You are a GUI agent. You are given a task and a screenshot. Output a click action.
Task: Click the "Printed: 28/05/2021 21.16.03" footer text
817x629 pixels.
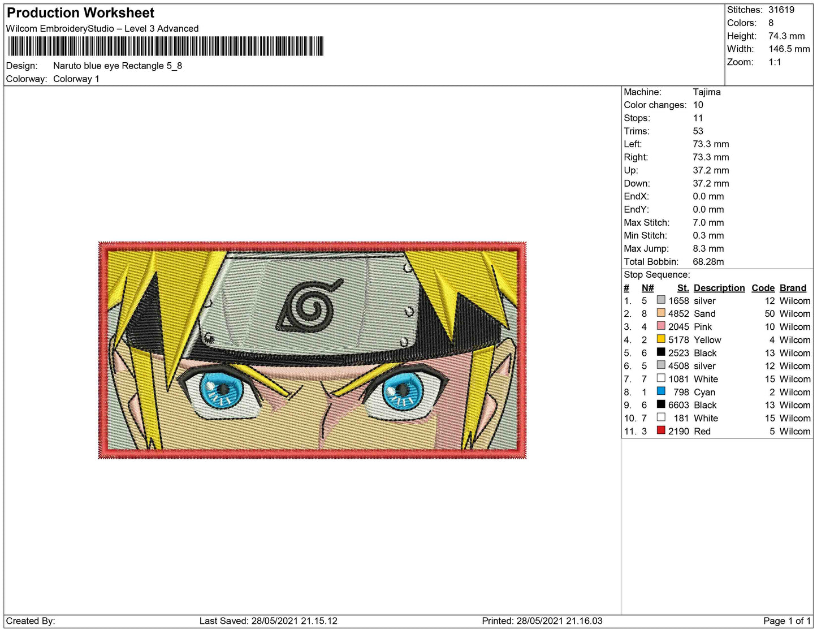[x=542, y=621]
